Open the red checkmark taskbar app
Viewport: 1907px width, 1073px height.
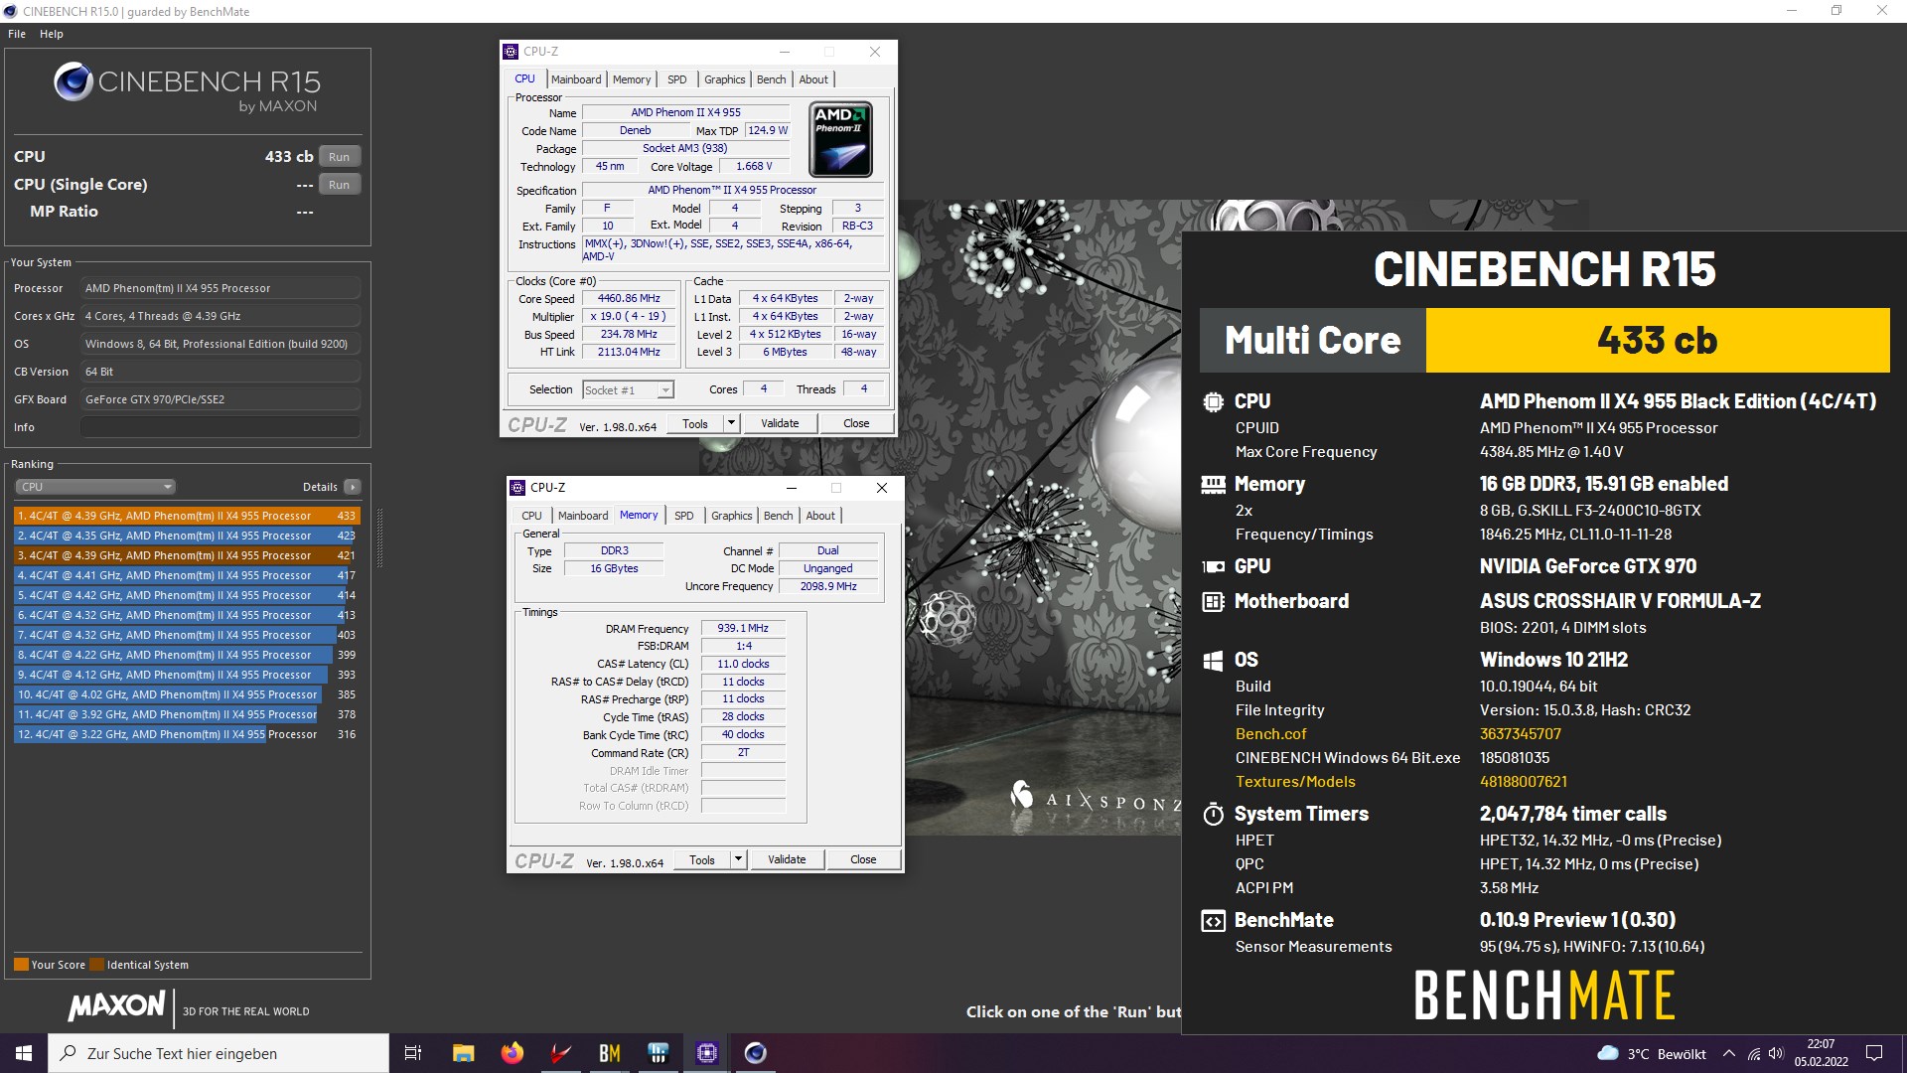[560, 1053]
